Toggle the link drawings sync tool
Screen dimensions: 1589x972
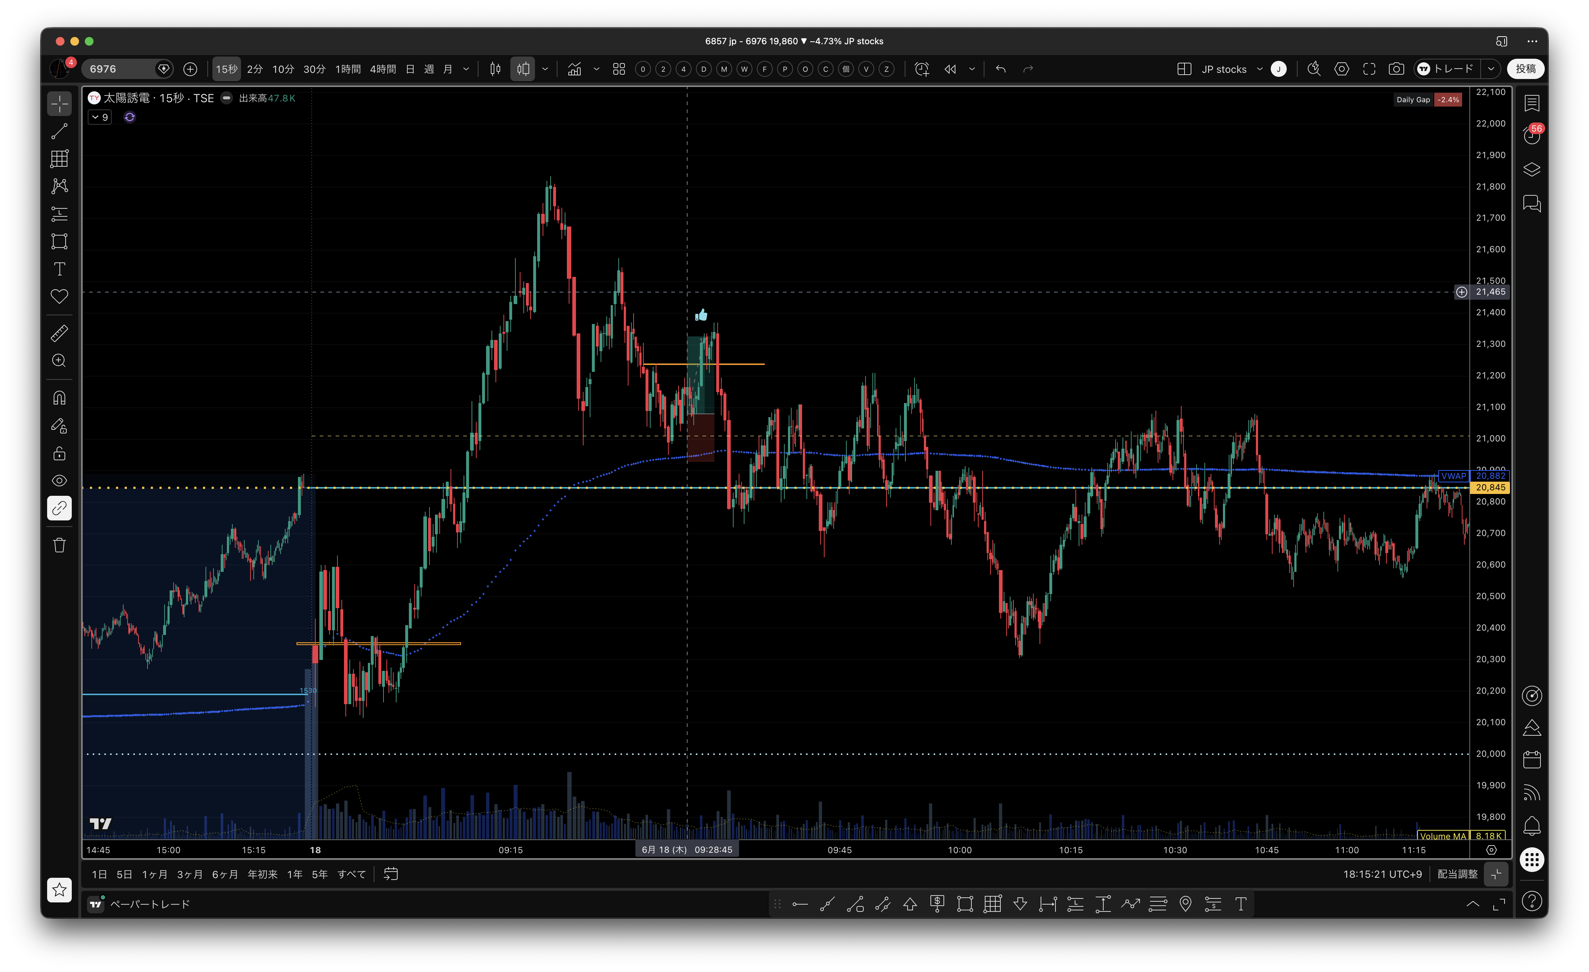pos(59,508)
